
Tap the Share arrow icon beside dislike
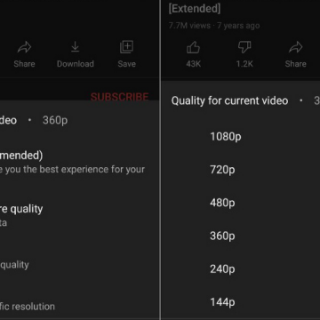tap(296, 47)
